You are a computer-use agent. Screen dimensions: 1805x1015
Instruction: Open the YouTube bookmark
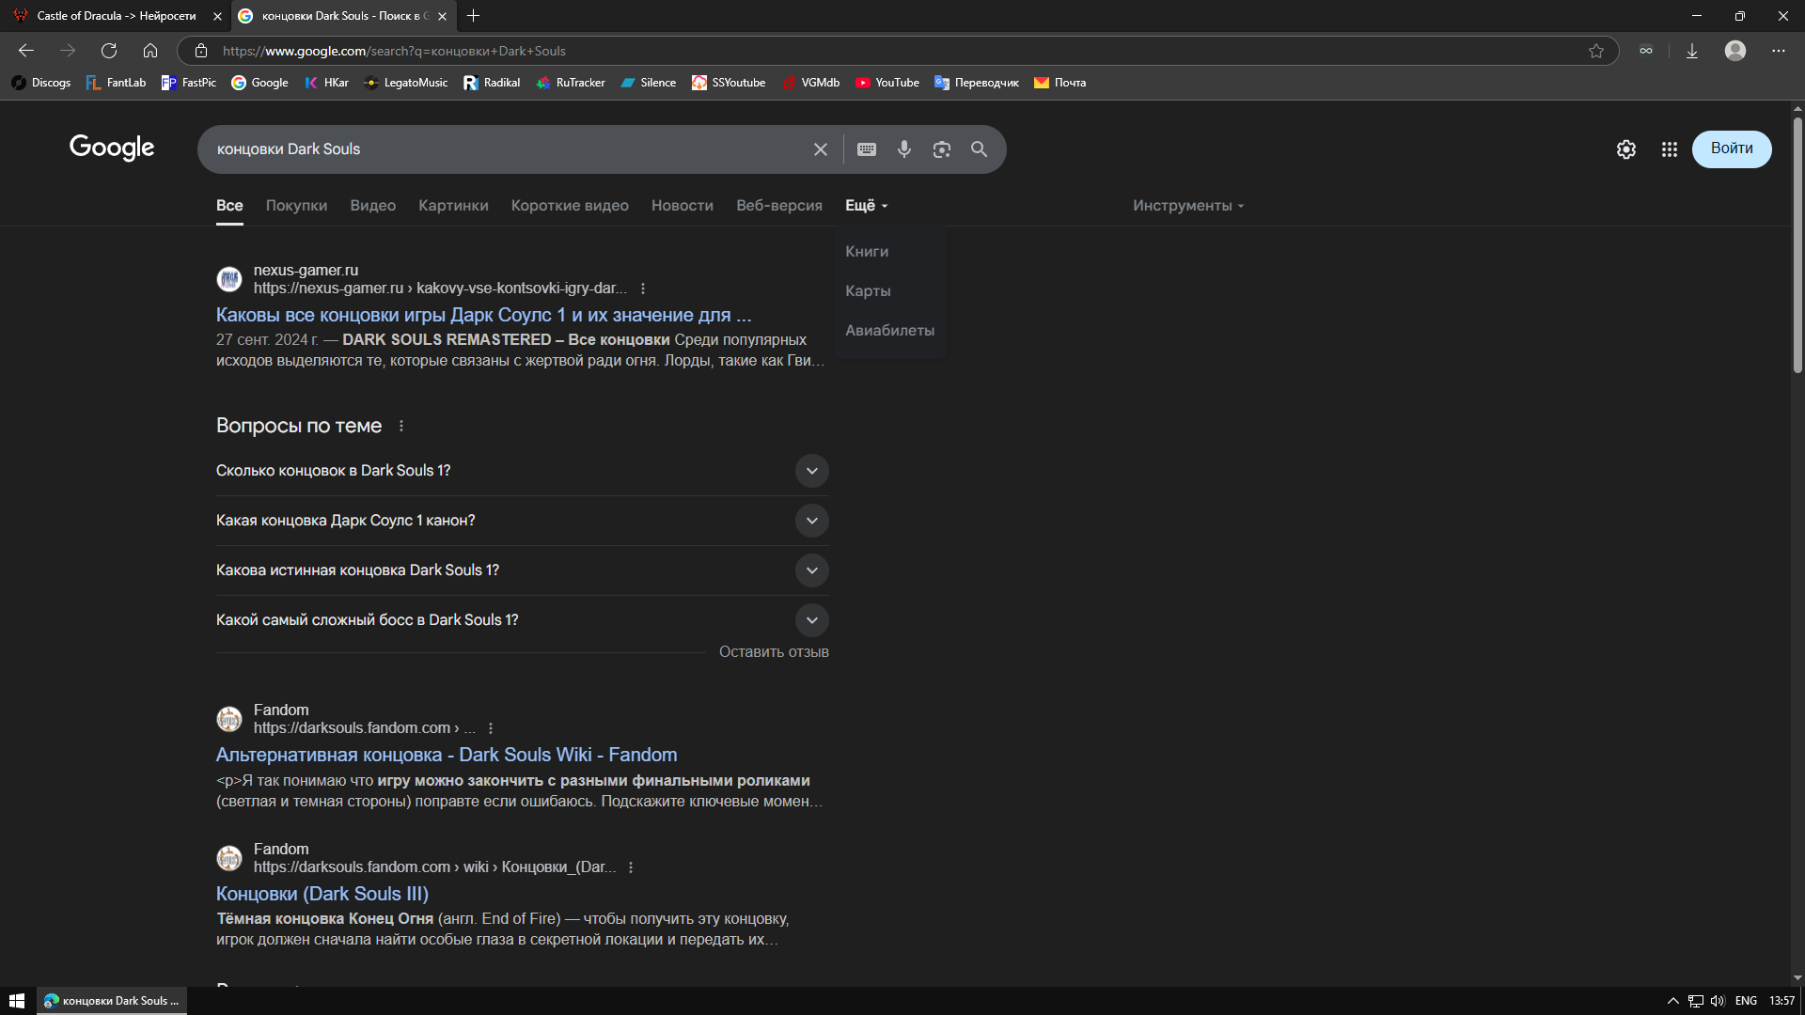887,83
